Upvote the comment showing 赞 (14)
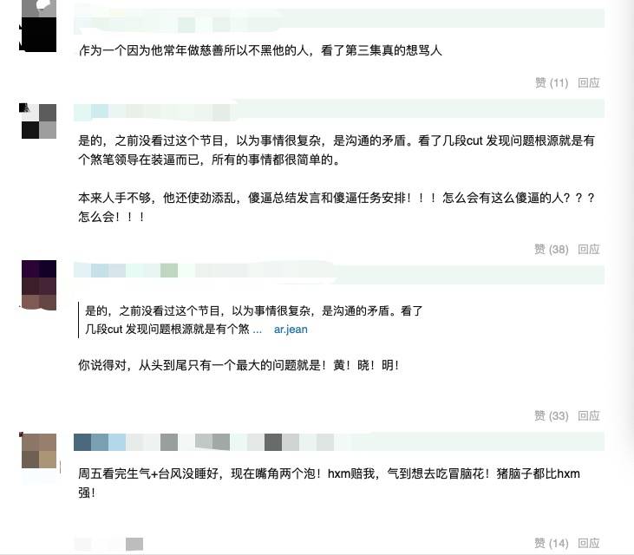The height and width of the screenshot is (555, 634). [x=551, y=543]
